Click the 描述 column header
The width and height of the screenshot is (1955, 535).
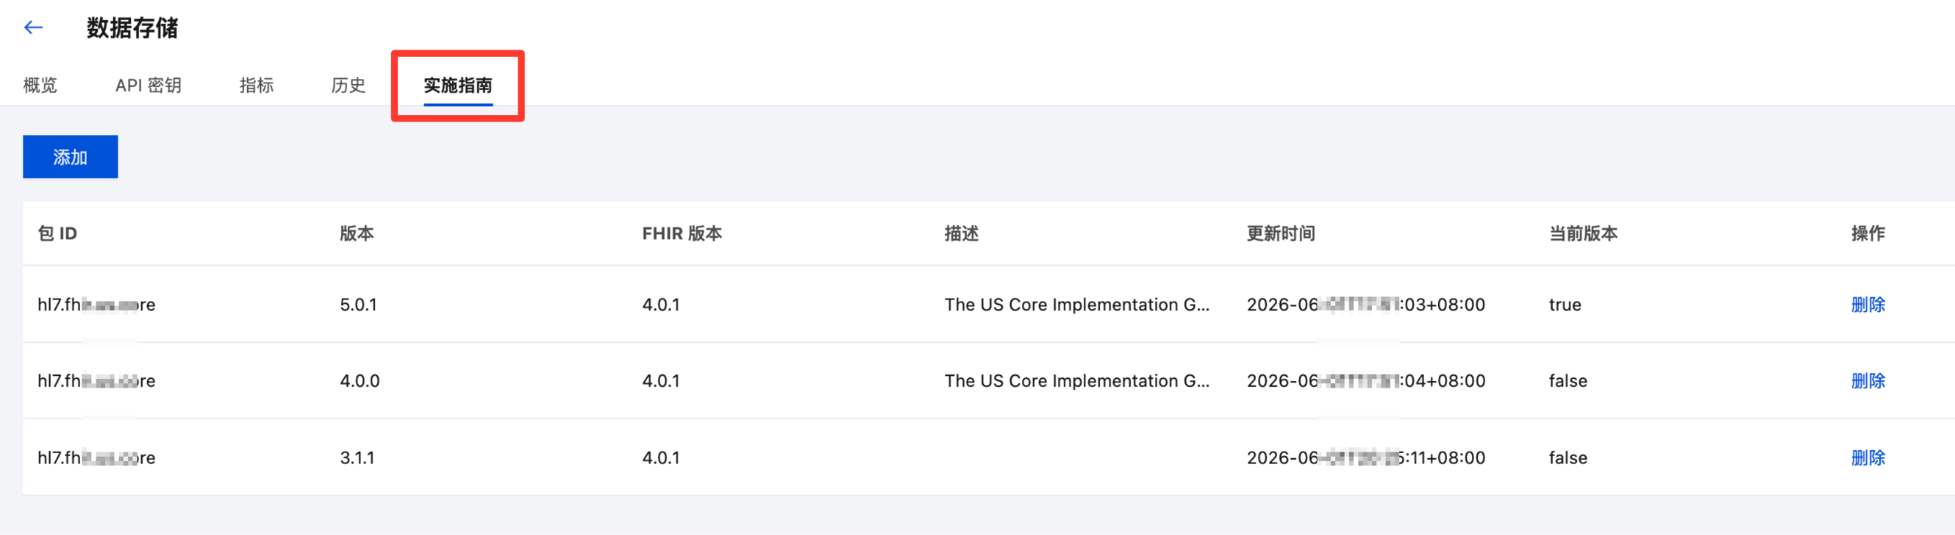tap(962, 234)
